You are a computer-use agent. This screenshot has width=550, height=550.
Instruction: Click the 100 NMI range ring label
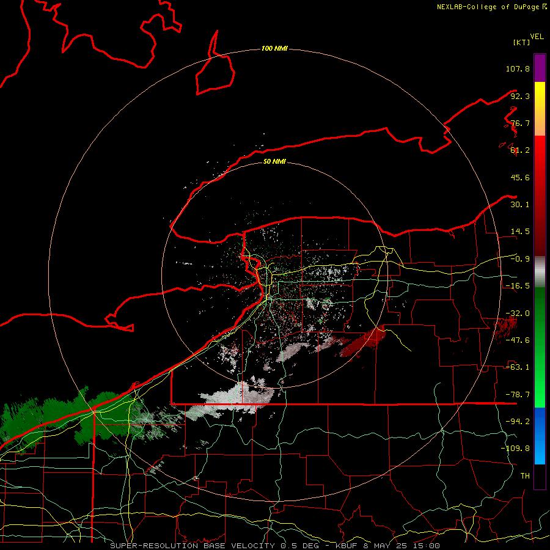(x=274, y=48)
